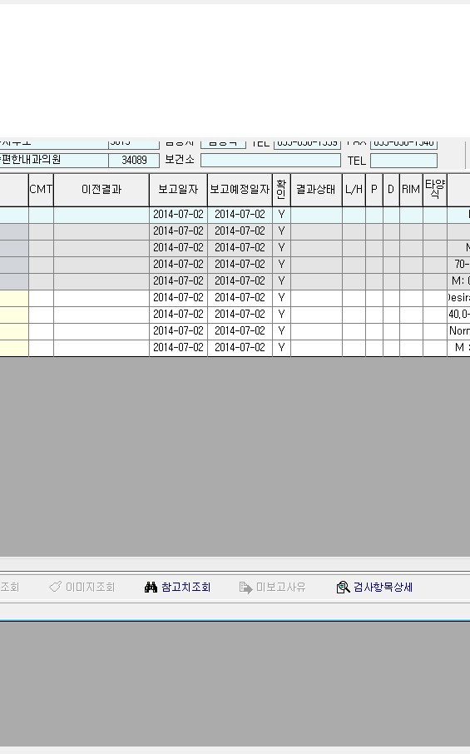Click the 확인 column header
Screen dimensions: 470x754
pyautogui.click(x=281, y=190)
